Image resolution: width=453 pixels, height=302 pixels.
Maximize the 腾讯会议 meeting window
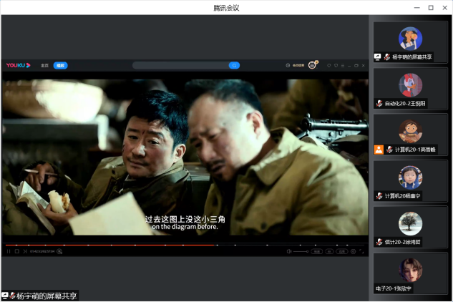pyautogui.click(x=431, y=7)
